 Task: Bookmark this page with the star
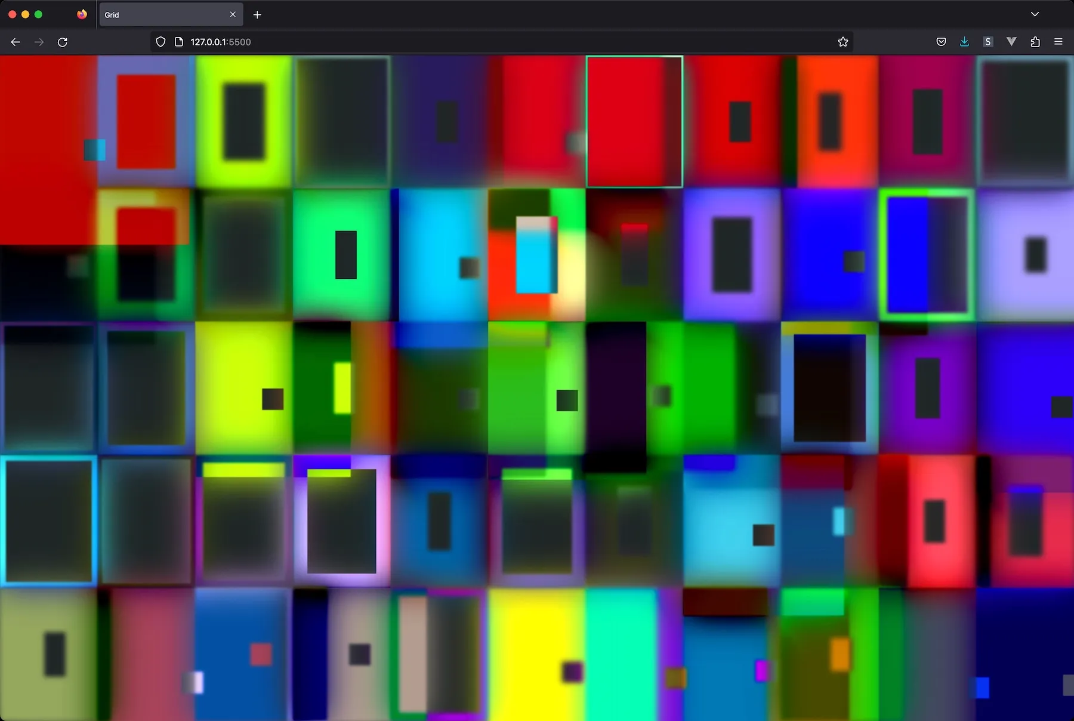842,42
